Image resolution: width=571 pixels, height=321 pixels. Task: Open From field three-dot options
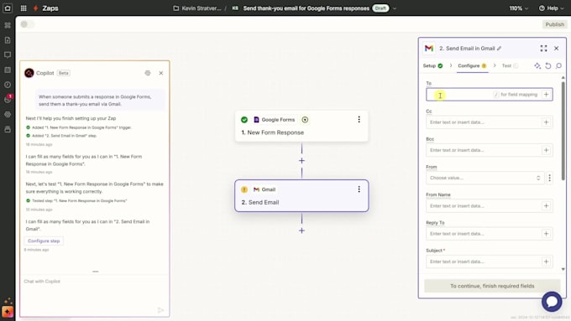coord(549,178)
